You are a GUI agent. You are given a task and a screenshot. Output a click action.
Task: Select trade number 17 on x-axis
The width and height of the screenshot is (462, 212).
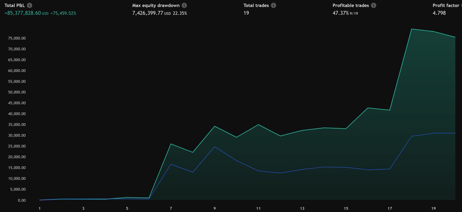tap(390, 209)
